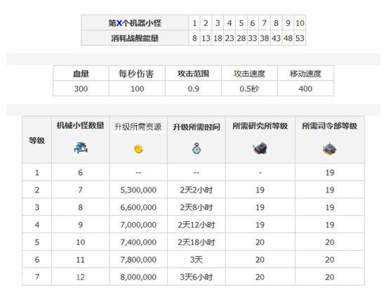Select the 攻击范围 stat header

(193, 74)
